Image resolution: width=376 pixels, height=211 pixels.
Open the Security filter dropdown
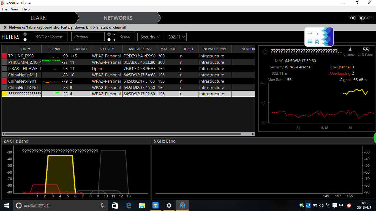(x=149, y=37)
